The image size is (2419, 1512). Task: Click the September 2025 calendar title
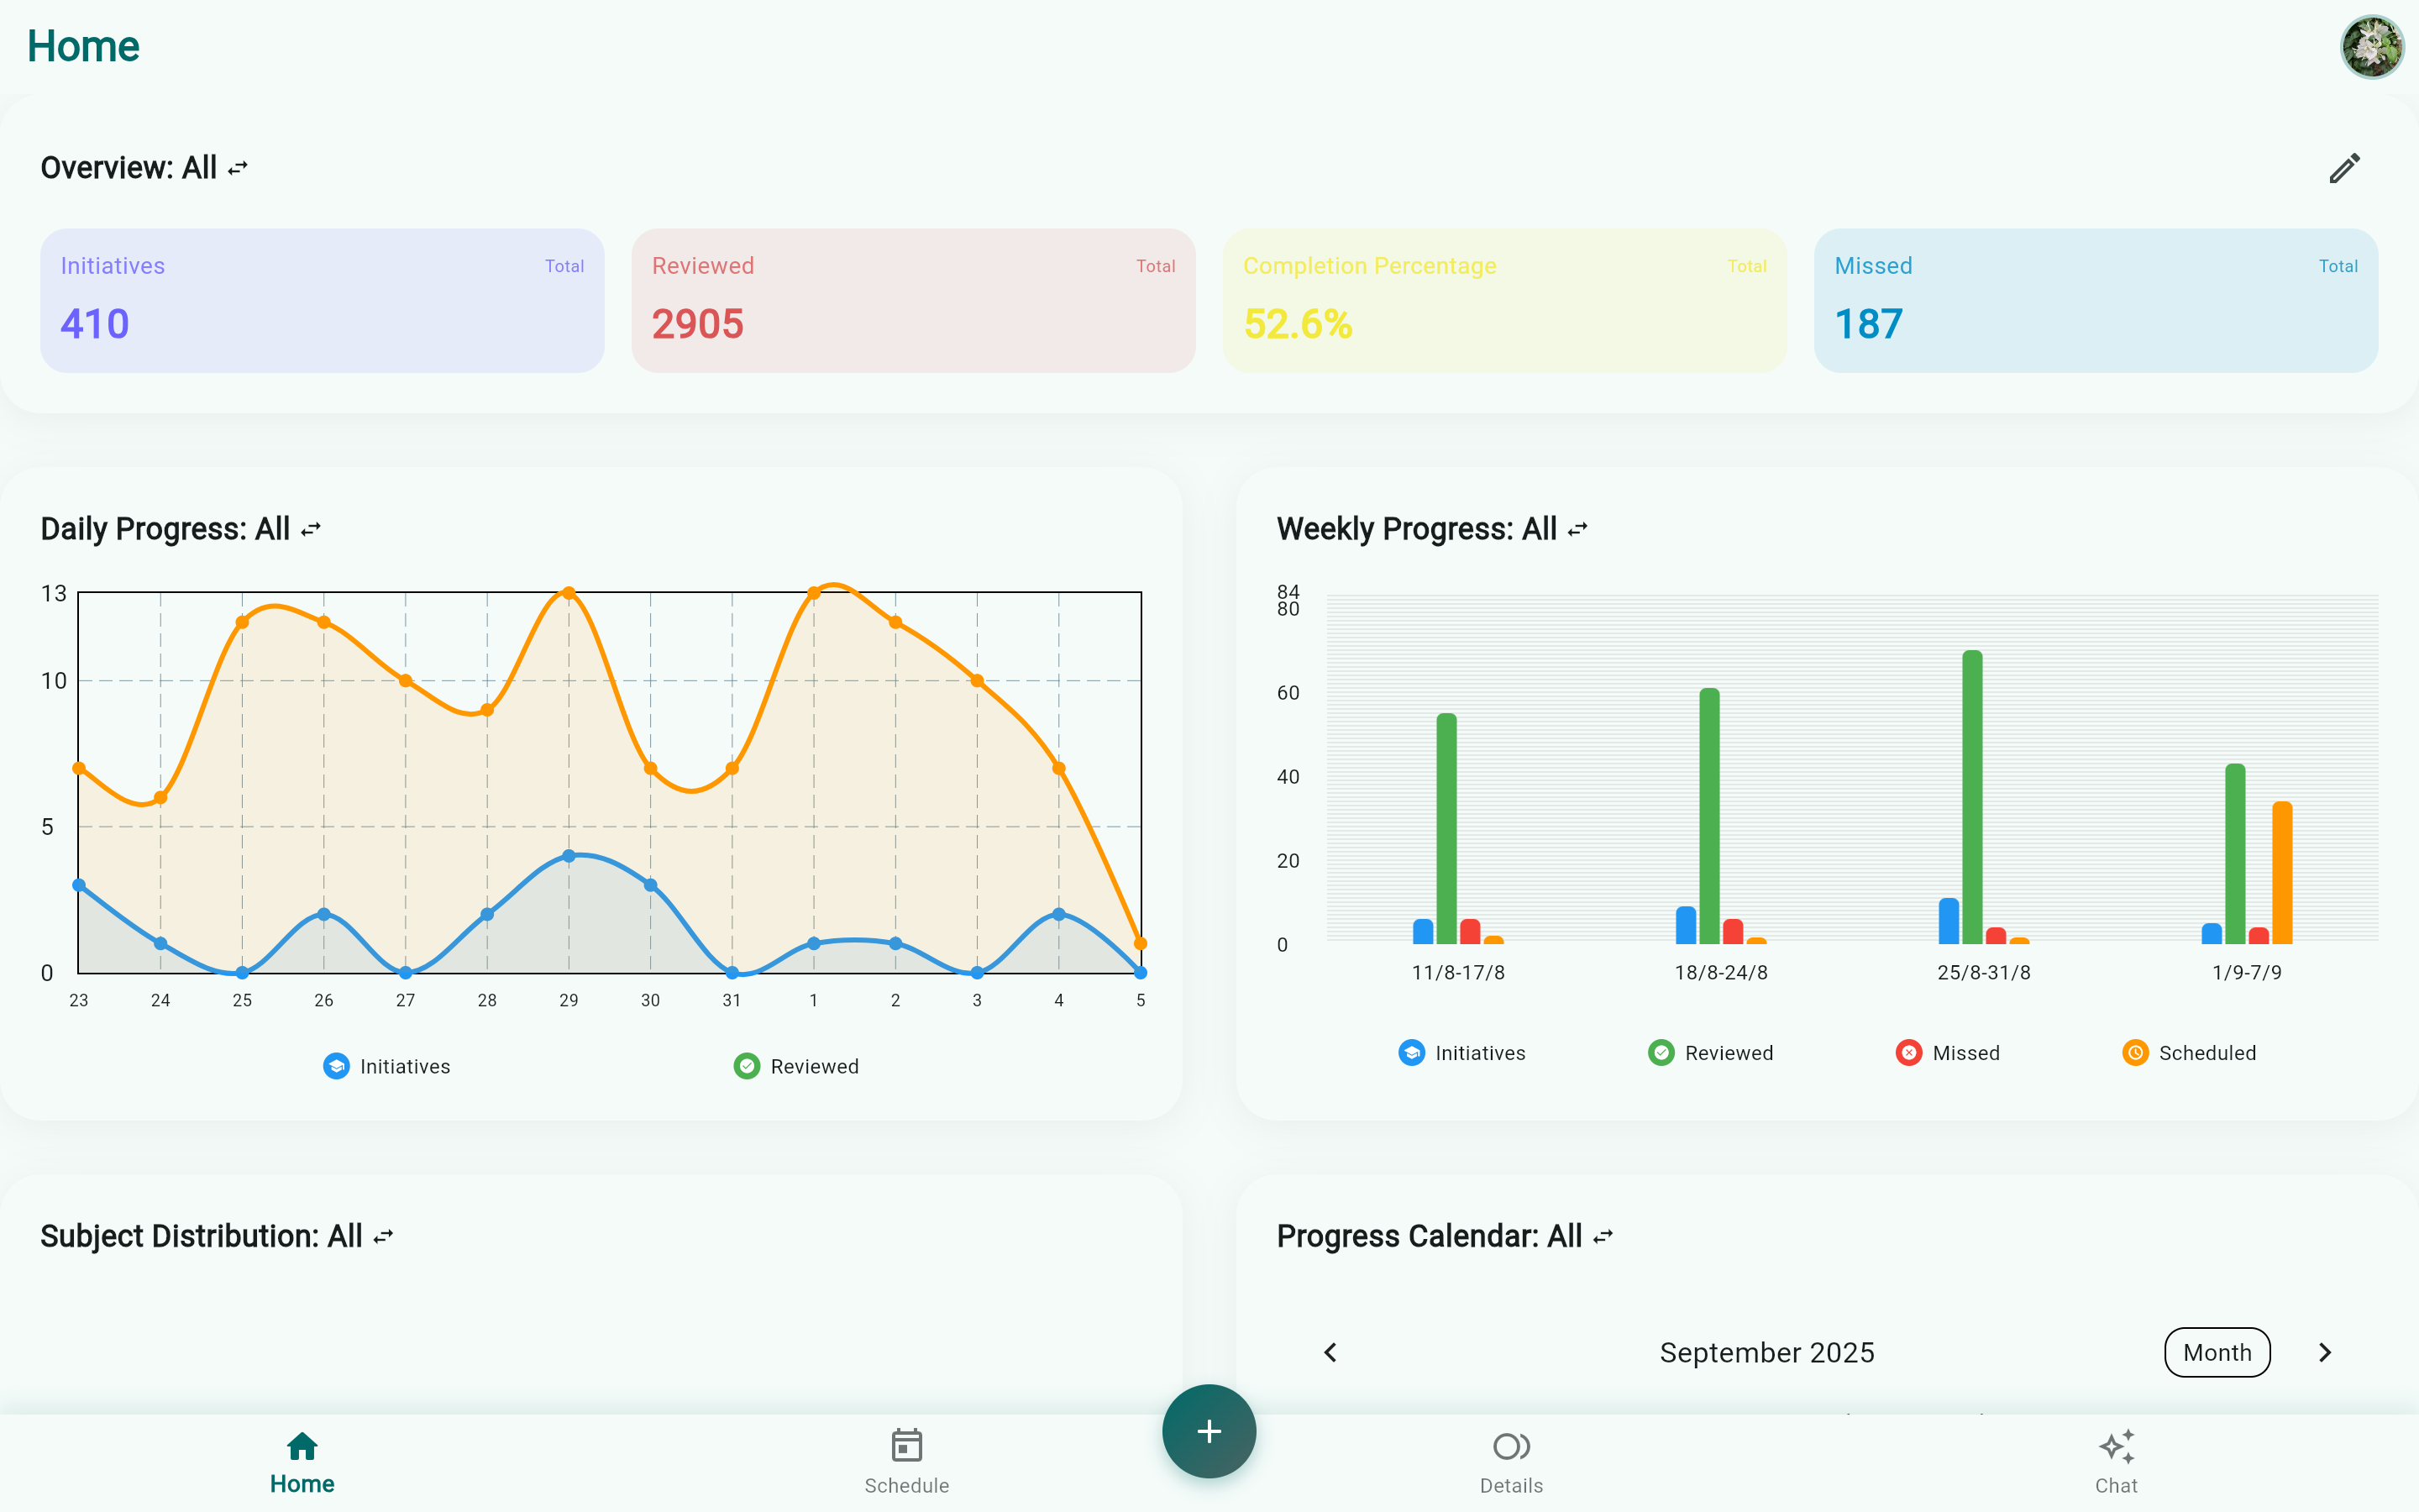pos(1767,1353)
